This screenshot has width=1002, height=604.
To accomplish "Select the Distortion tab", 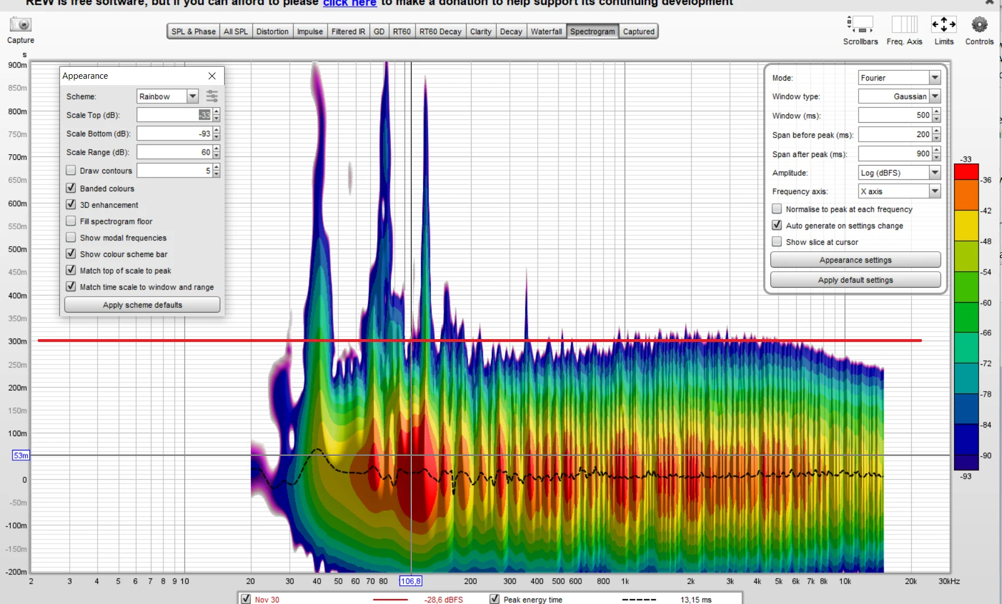I will click(x=272, y=31).
